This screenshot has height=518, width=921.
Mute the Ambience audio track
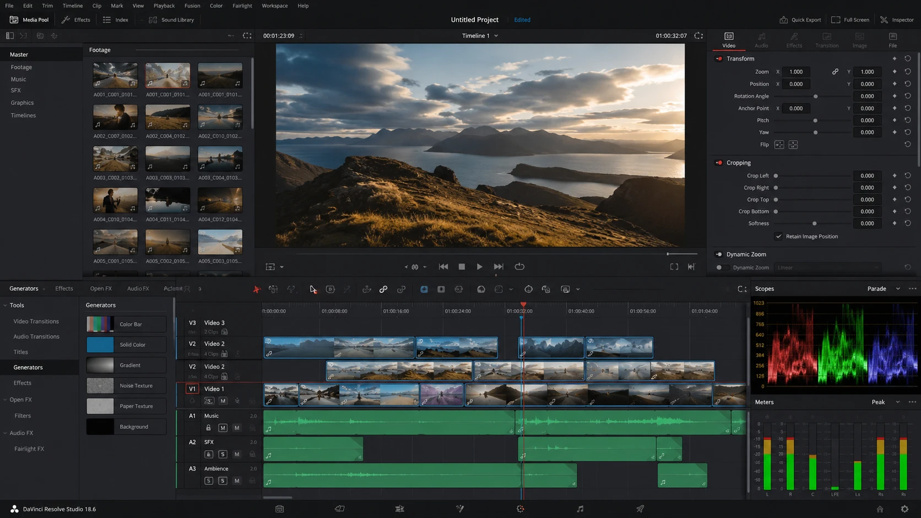(237, 481)
